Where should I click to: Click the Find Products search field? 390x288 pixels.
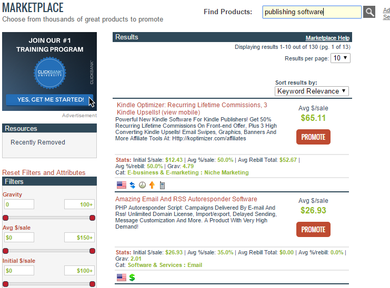pos(312,12)
